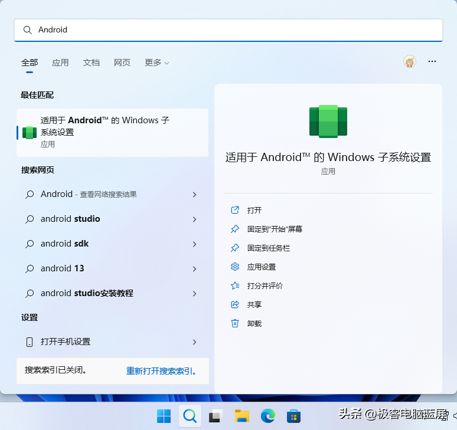This screenshot has height=430, width=457.
Task: Select the android 13 web suggestion
Action: click(113, 268)
